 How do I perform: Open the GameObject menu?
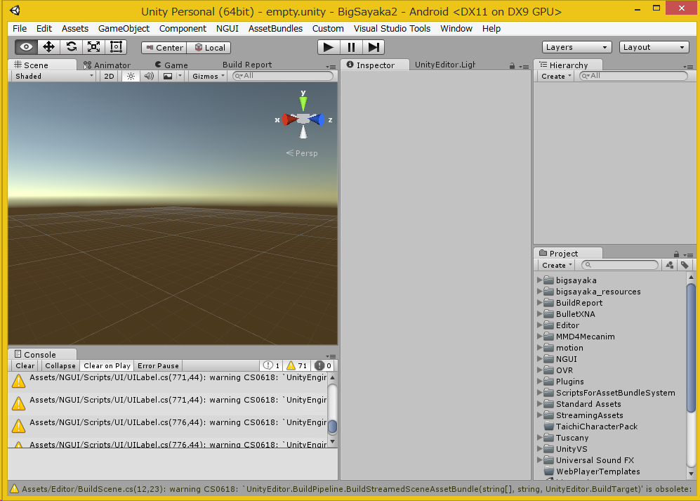coord(124,29)
